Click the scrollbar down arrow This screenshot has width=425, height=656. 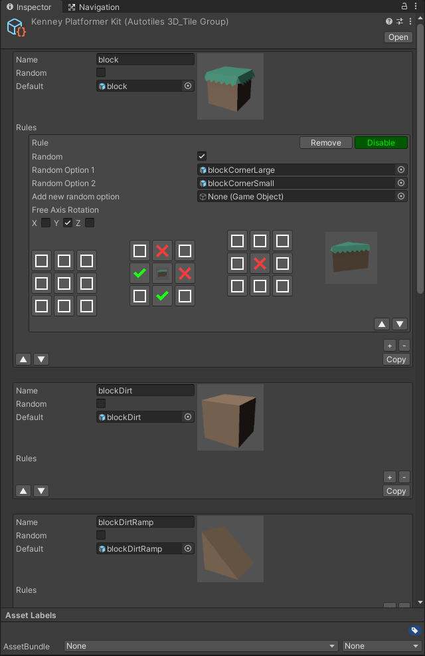coord(420,602)
